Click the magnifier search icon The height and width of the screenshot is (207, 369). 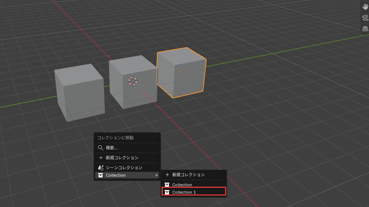(x=100, y=148)
